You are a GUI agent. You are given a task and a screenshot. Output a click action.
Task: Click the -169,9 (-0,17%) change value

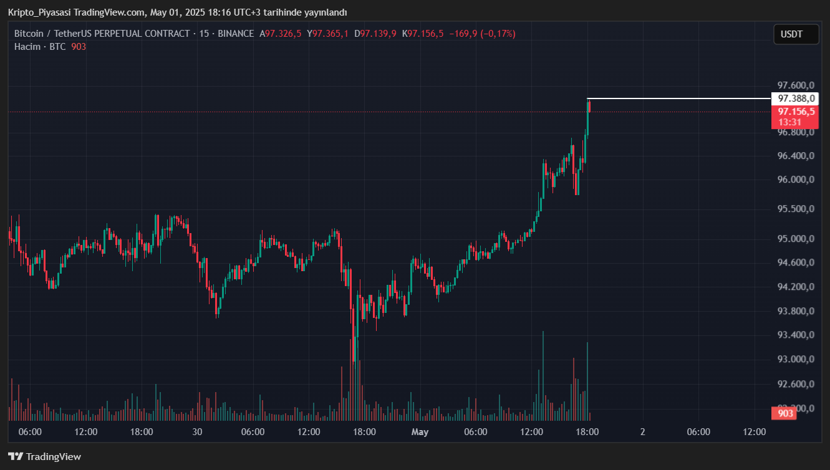482,34
